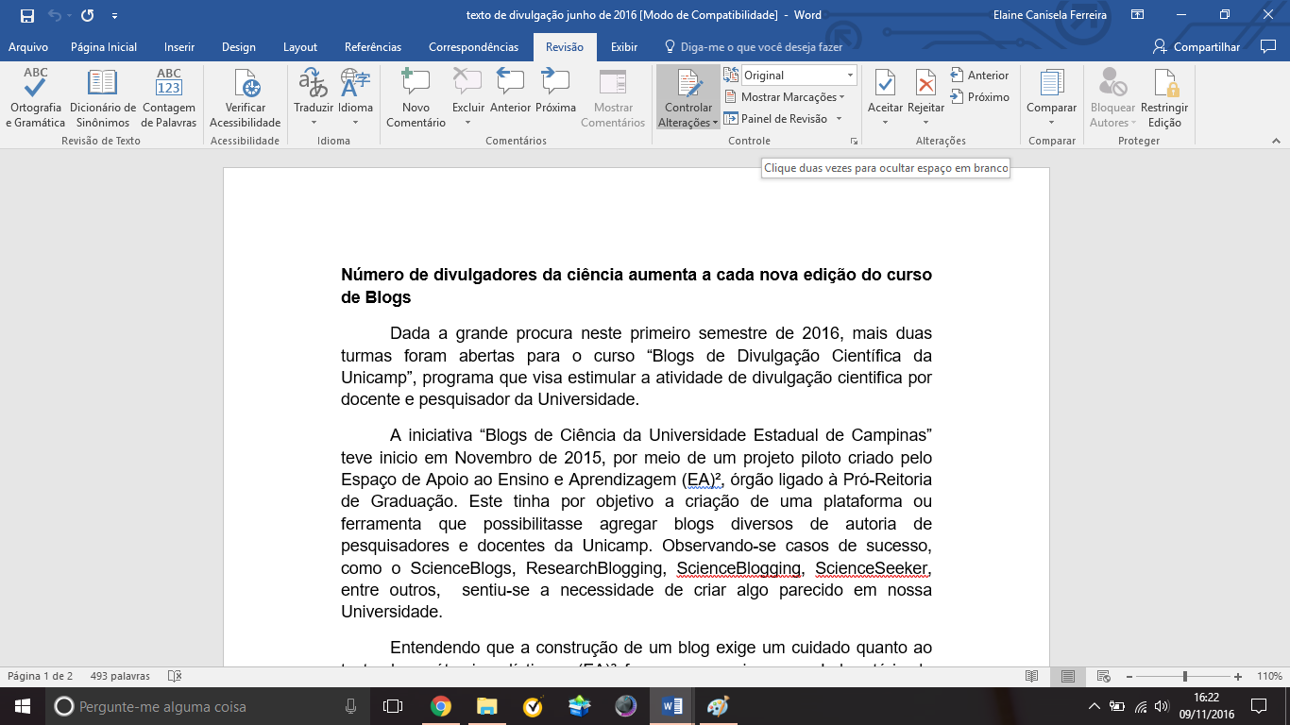This screenshot has height=725, width=1290.
Task: Click the Compartilhar button
Action: click(x=1197, y=47)
